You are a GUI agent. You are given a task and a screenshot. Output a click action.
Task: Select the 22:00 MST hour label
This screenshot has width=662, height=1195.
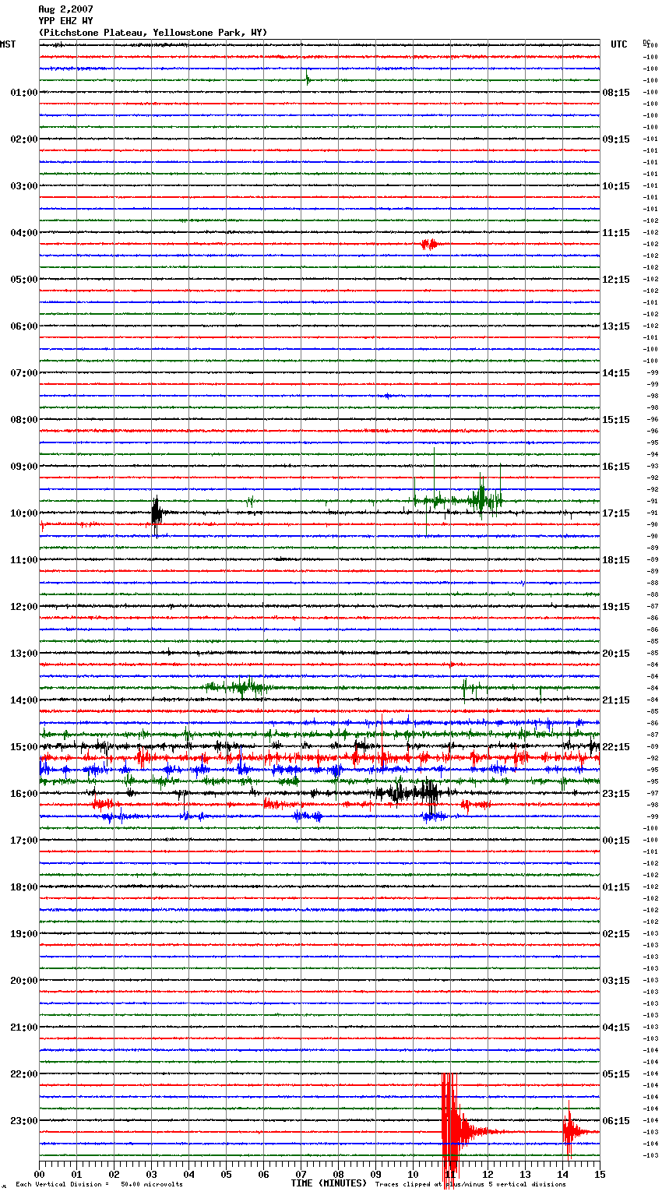click(24, 1074)
